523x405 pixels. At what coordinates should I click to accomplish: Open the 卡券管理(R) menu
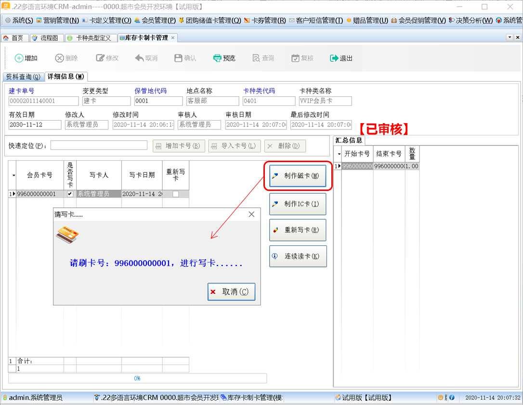pos(265,20)
